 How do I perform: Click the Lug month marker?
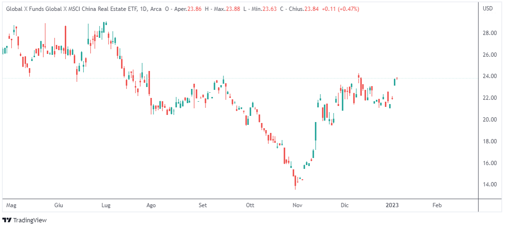[106, 205]
